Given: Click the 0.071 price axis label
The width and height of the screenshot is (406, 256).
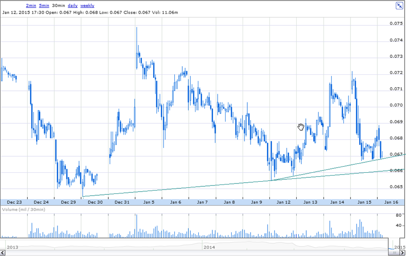Looking at the screenshot, I should (x=396, y=89).
